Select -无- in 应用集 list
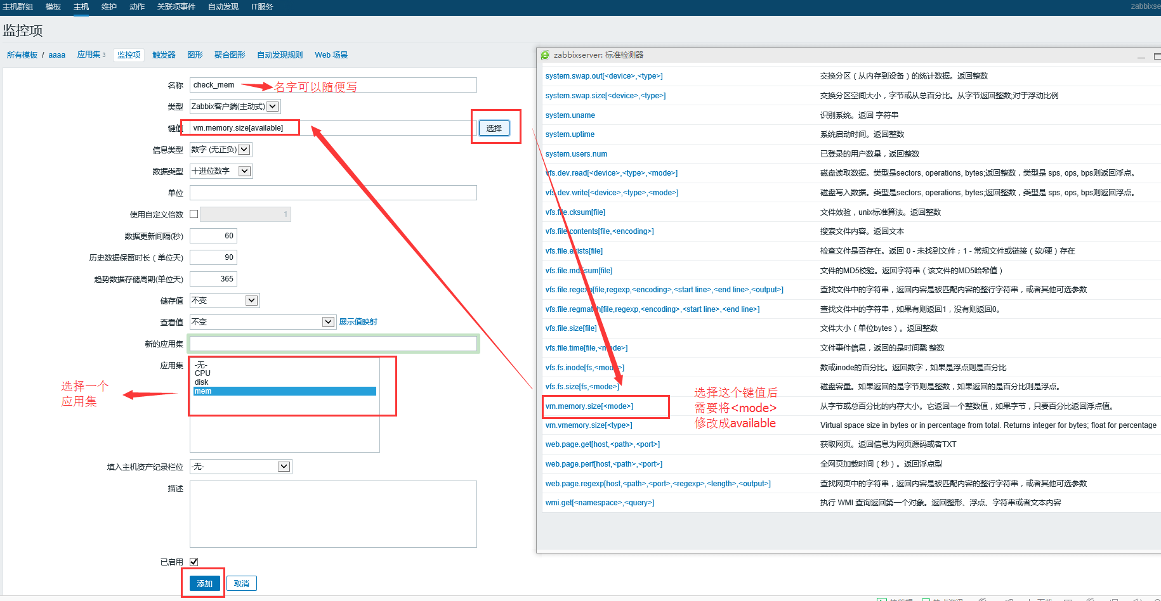1161x601 pixels. (x=285, y=365)
